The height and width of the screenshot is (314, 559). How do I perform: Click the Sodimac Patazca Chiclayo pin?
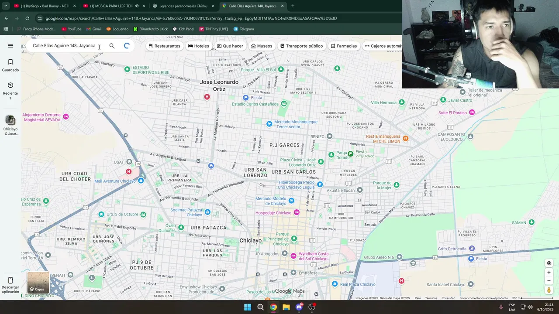207,212
